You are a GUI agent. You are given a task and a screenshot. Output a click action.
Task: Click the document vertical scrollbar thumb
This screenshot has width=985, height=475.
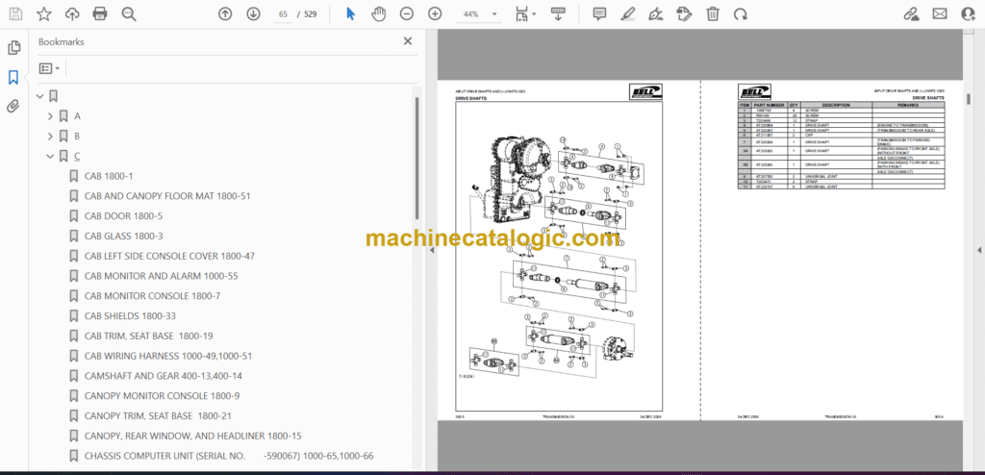point(968,100)
